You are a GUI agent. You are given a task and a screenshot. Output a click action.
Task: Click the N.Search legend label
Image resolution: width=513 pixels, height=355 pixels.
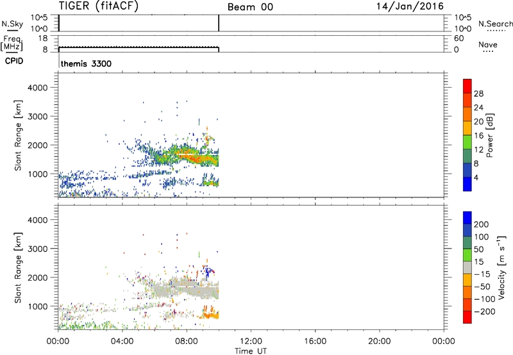tap(495, 24)
